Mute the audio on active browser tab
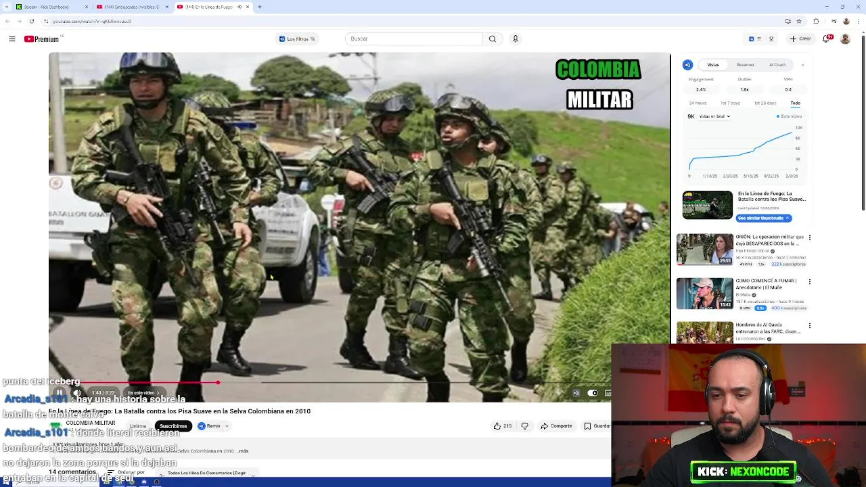866x487 pixels. 240,7
